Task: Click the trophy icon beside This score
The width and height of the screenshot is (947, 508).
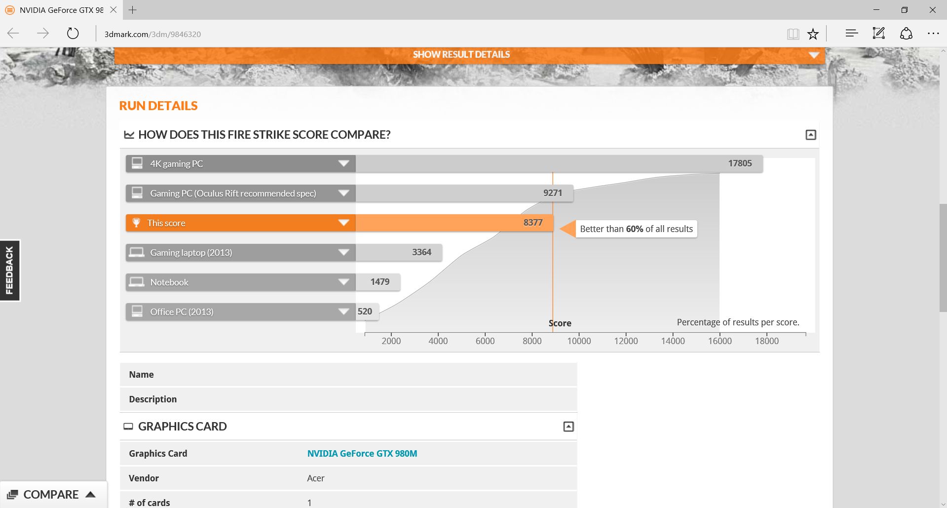Action: [x=137, y=223]
